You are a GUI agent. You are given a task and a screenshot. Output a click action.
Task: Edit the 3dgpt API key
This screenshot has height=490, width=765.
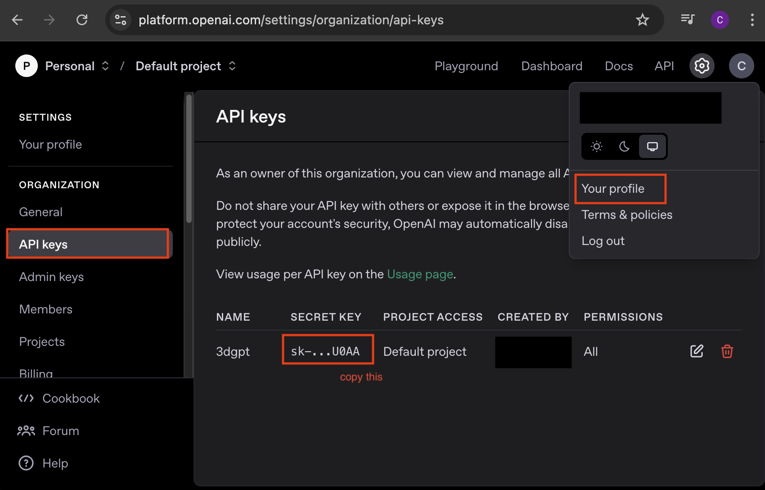click(x=697, y=351)
